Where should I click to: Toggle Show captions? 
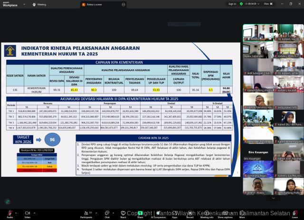click(x=225, y=213)
